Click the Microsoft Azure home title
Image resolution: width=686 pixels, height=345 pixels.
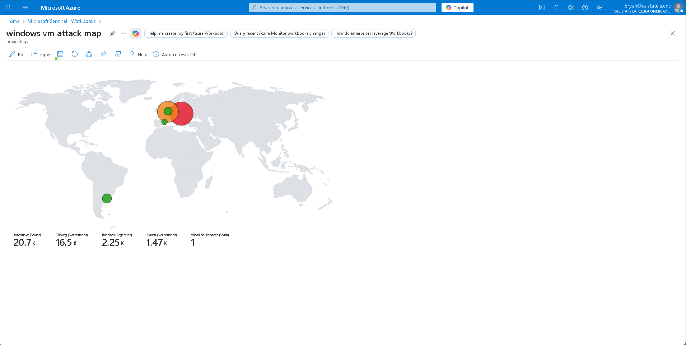point(60,8)
